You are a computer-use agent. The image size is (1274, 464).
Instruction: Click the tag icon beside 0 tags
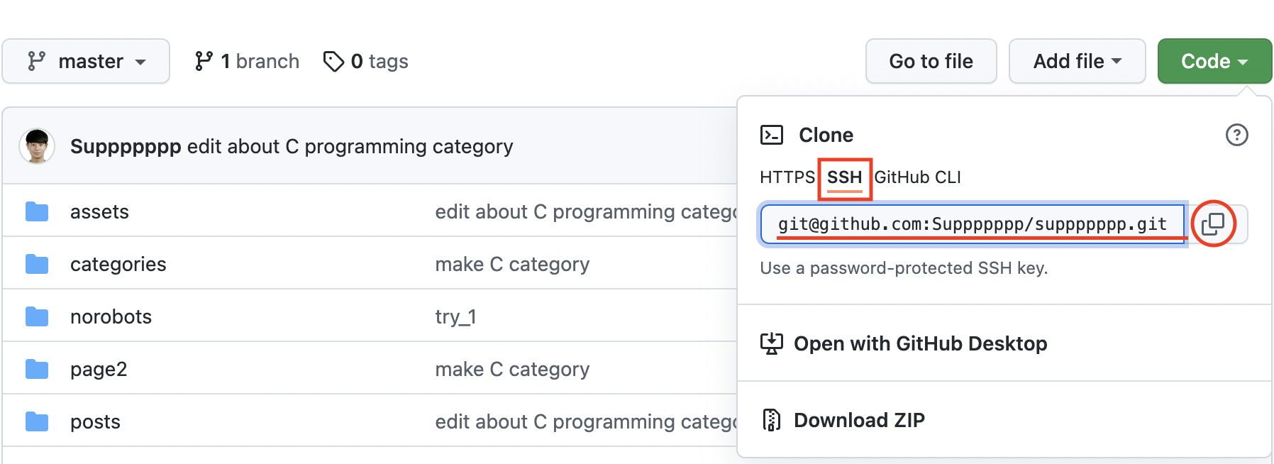click(333, 62)
